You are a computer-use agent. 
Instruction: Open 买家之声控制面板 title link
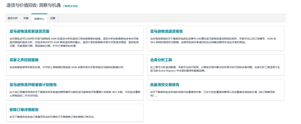tap(24, 60)
